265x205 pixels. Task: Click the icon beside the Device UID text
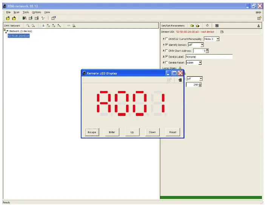point(222,32)
